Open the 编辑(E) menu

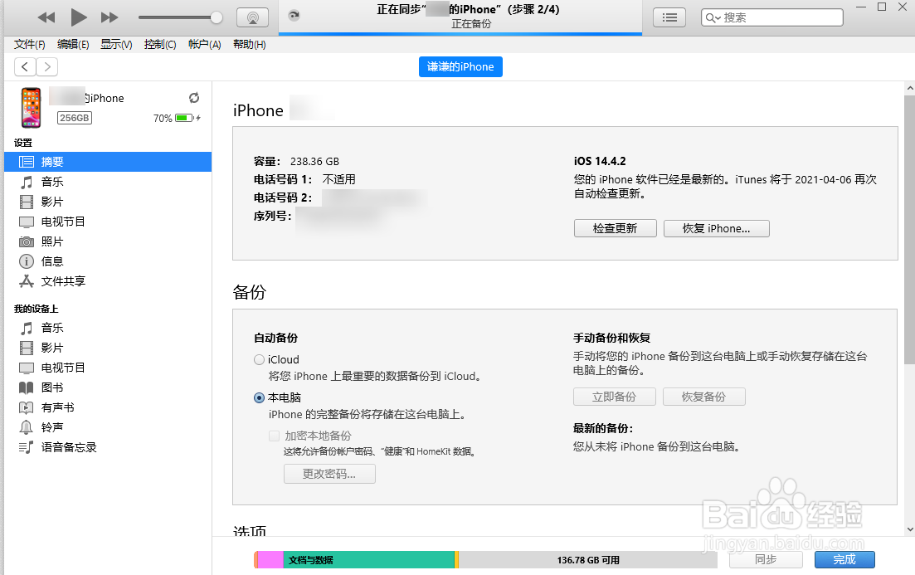coord(73,44)
